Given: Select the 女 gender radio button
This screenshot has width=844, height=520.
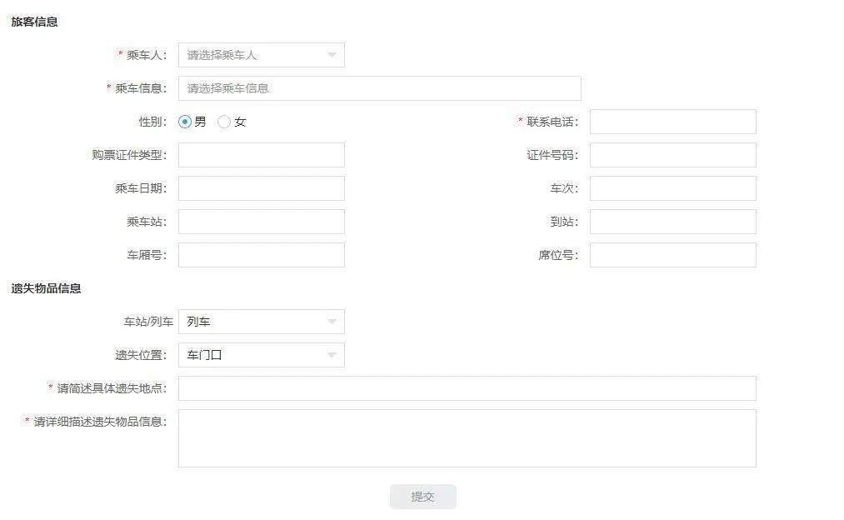Looking at the screenshot, I should (223, 121).
